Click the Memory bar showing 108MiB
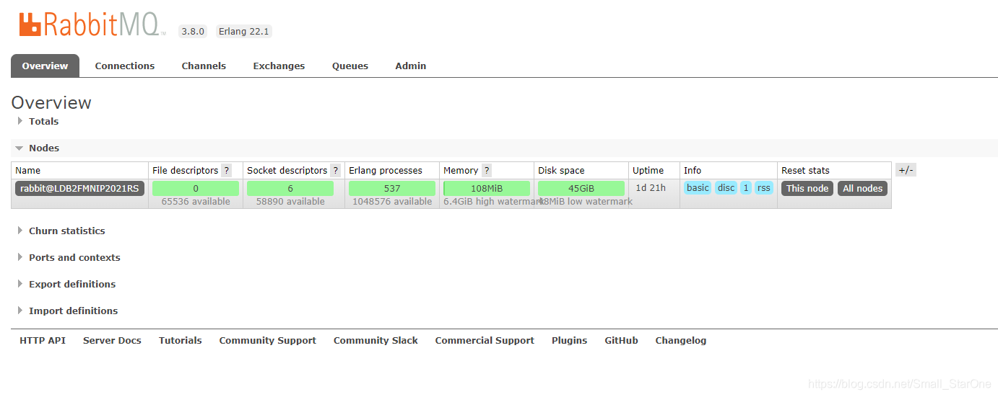The image size is (998, 397). (x=487, y=188)
